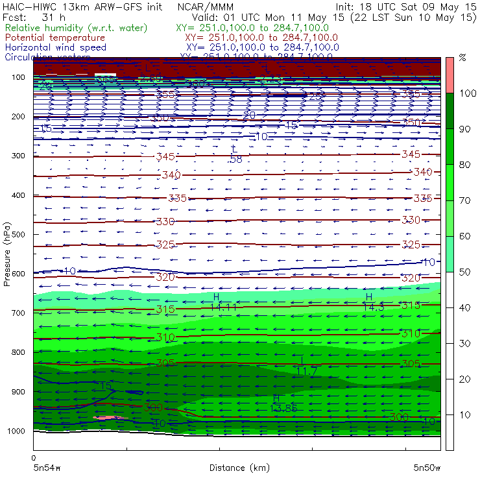The image size is (480, 480).
Task: Click the blue 'Horizontal wind speed' legend label
Action: coord(56,47)
